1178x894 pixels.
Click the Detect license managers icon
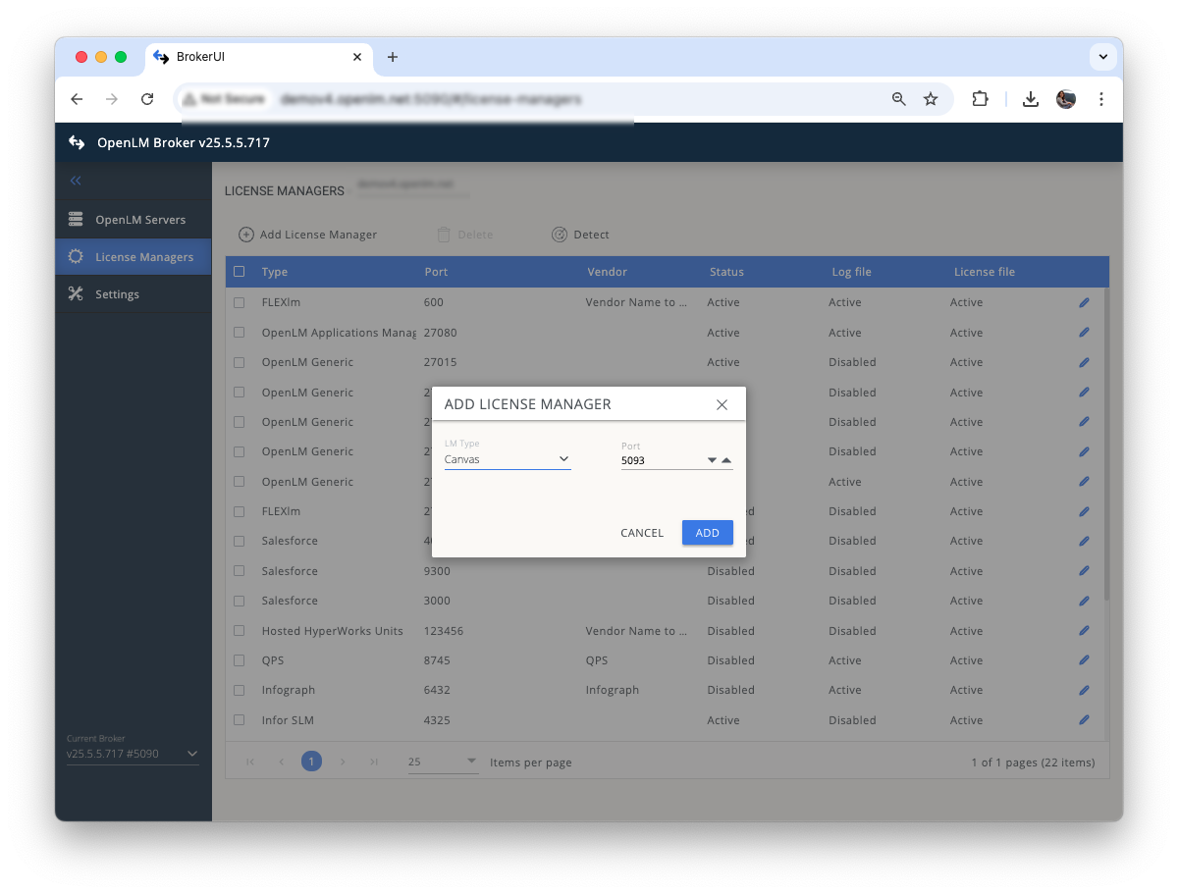tap(580, 235)
